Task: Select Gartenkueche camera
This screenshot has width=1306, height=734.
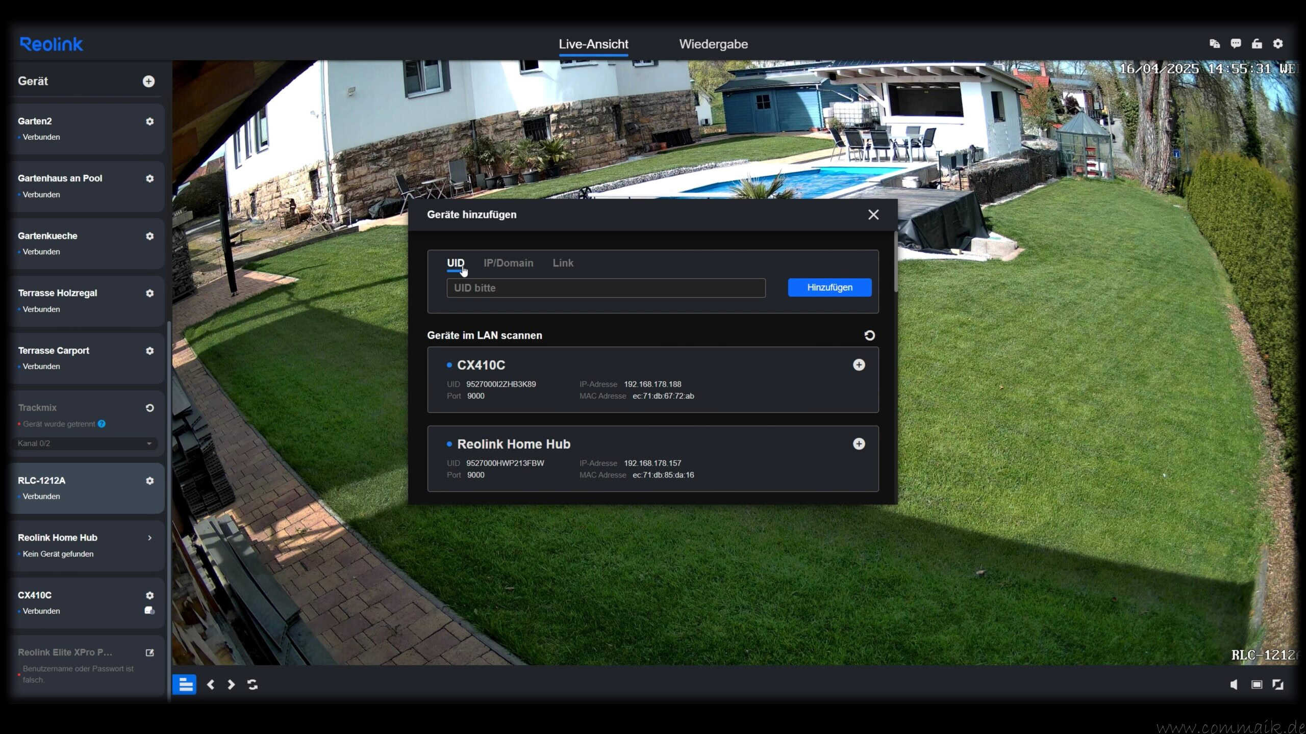Action: coord(86,244)
